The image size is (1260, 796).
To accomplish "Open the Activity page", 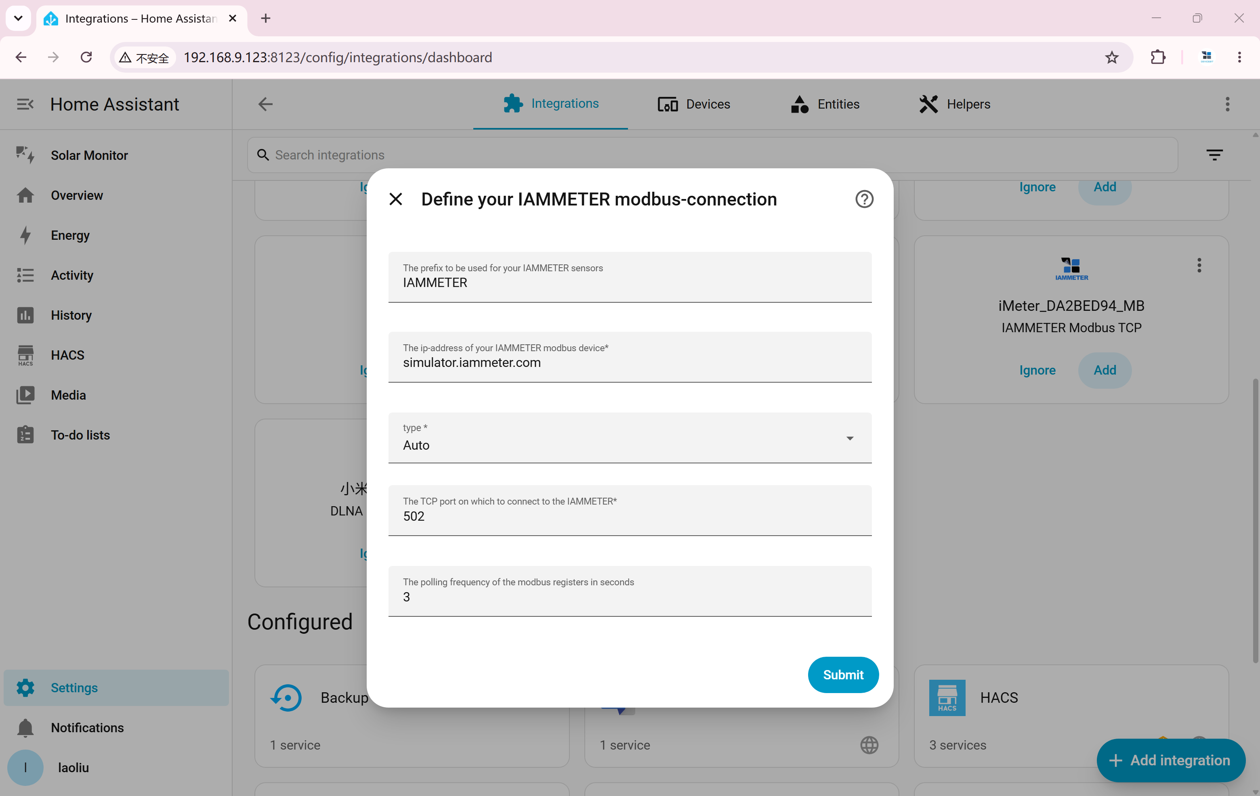I will pyautogui.click(x=116, y=275).
